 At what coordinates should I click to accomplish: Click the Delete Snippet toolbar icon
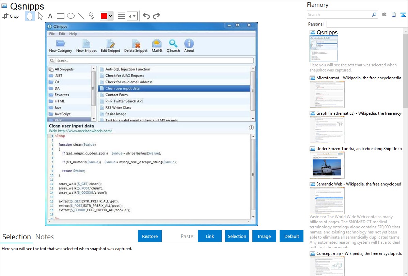[x=136, y=44]
